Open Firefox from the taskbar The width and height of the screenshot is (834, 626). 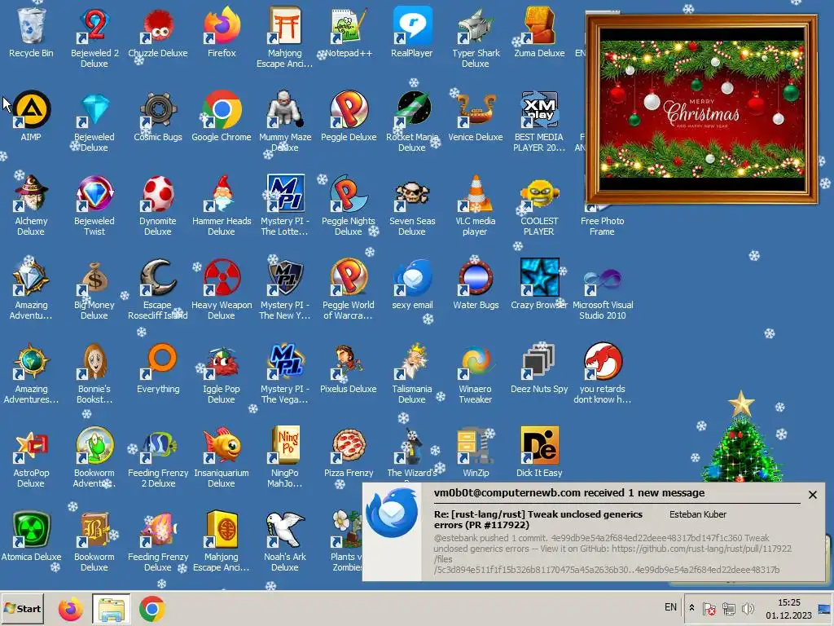(x=70, y=609)
